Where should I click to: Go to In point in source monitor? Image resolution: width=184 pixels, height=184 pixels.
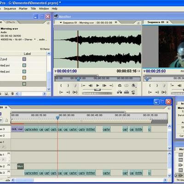point(61,92)
